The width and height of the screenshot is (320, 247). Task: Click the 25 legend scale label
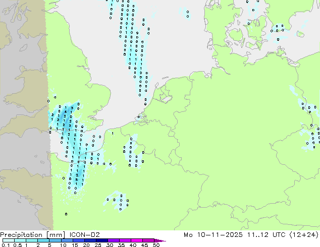click(x=98, y=245)
